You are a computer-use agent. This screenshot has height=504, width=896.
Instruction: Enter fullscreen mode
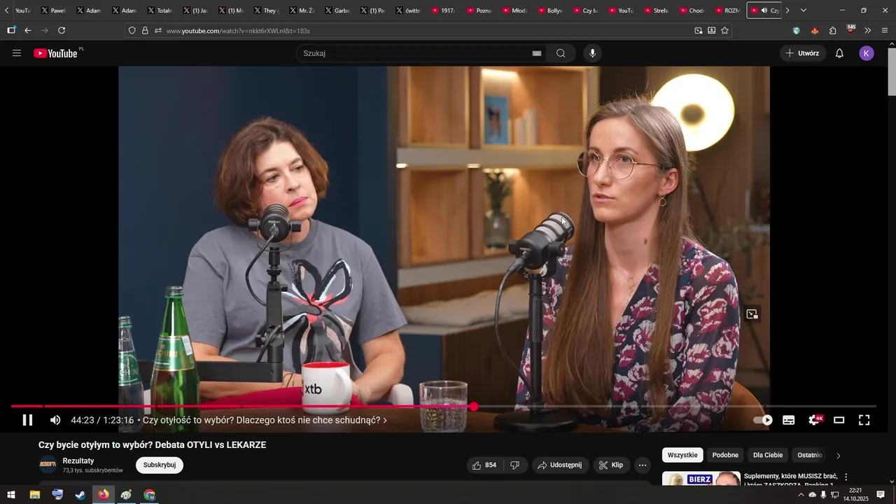(x=864, y=420)
